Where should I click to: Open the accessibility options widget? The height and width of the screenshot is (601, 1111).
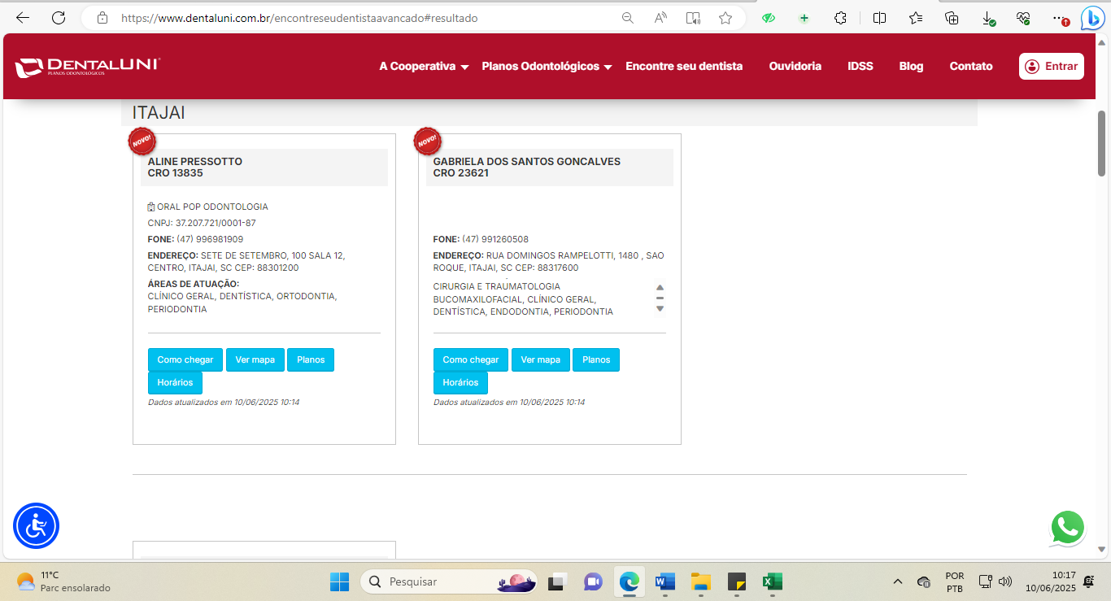36,526
